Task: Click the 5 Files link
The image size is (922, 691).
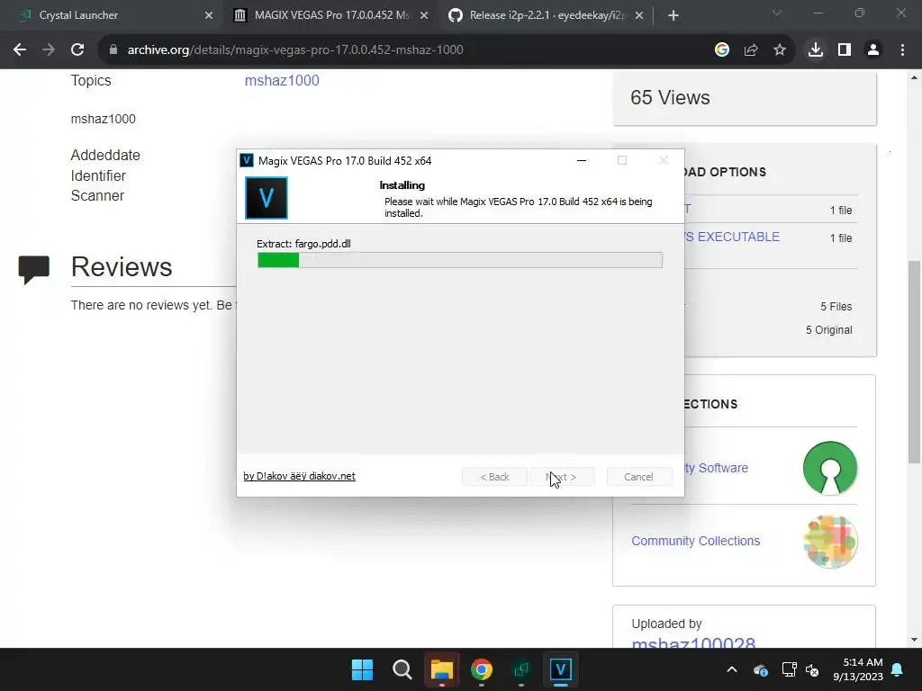Action: 836,306
